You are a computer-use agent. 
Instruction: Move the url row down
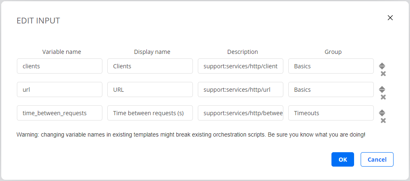[382, 91]
